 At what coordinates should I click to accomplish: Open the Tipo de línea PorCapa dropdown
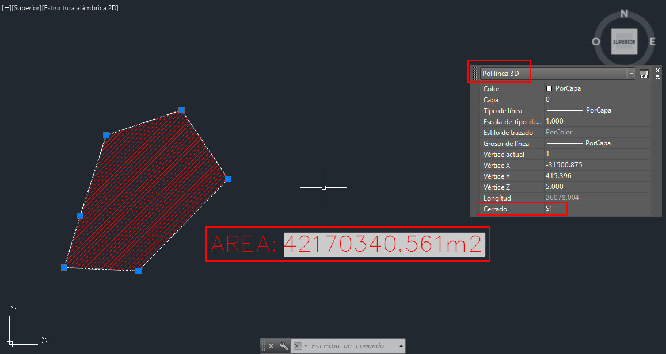coord(598,110)
